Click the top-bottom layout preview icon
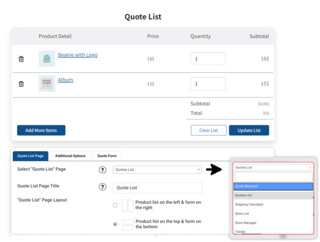320x242 pixels. (127, 225)
